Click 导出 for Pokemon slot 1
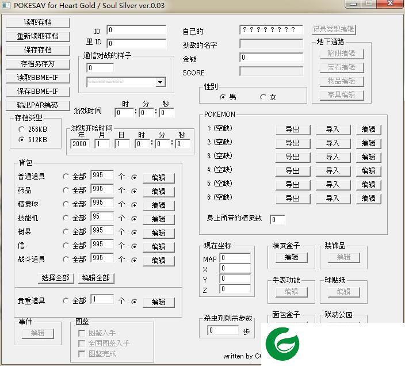The width and height of the screenshot is (405, 366). [293, 129]
